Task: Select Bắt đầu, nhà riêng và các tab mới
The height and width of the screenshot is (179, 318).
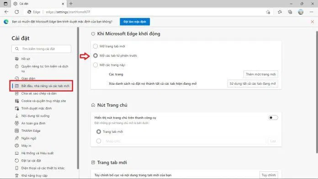Action: (41, 86)
